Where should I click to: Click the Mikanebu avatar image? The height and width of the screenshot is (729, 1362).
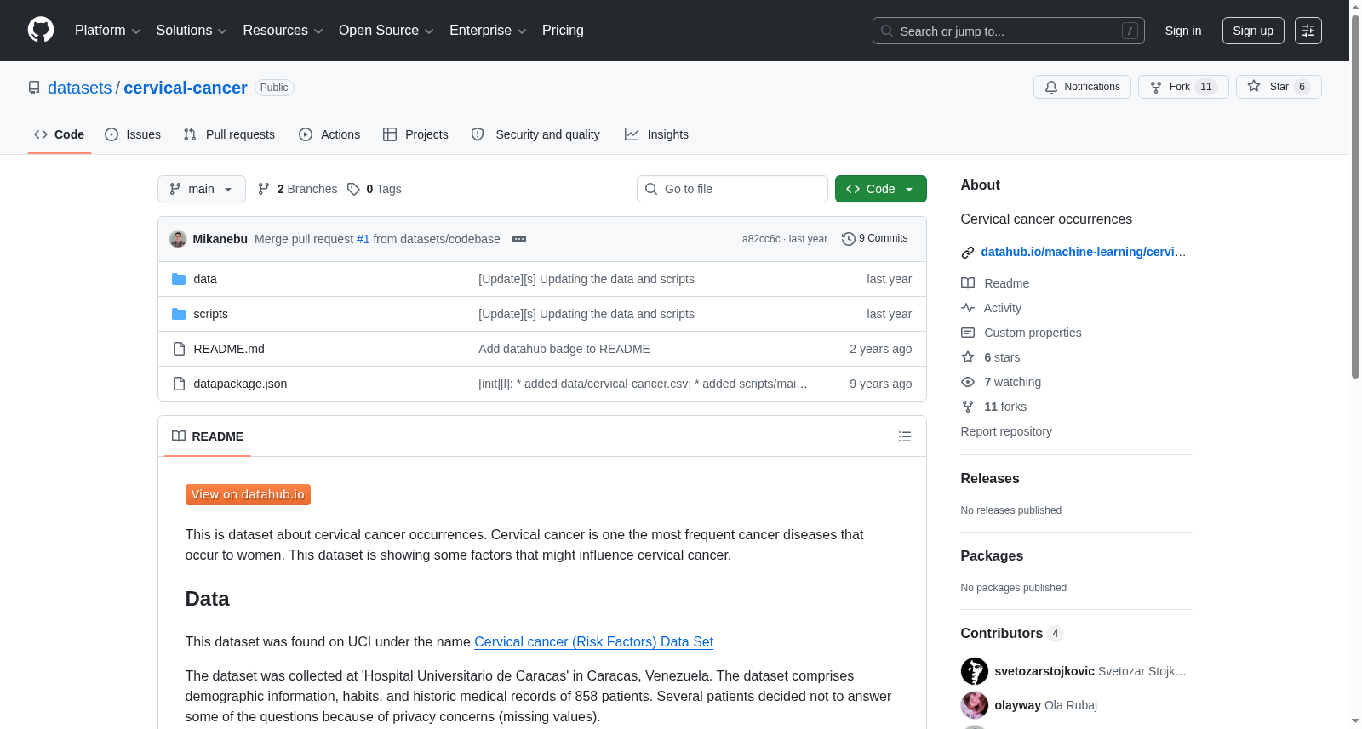coord(178,239)
